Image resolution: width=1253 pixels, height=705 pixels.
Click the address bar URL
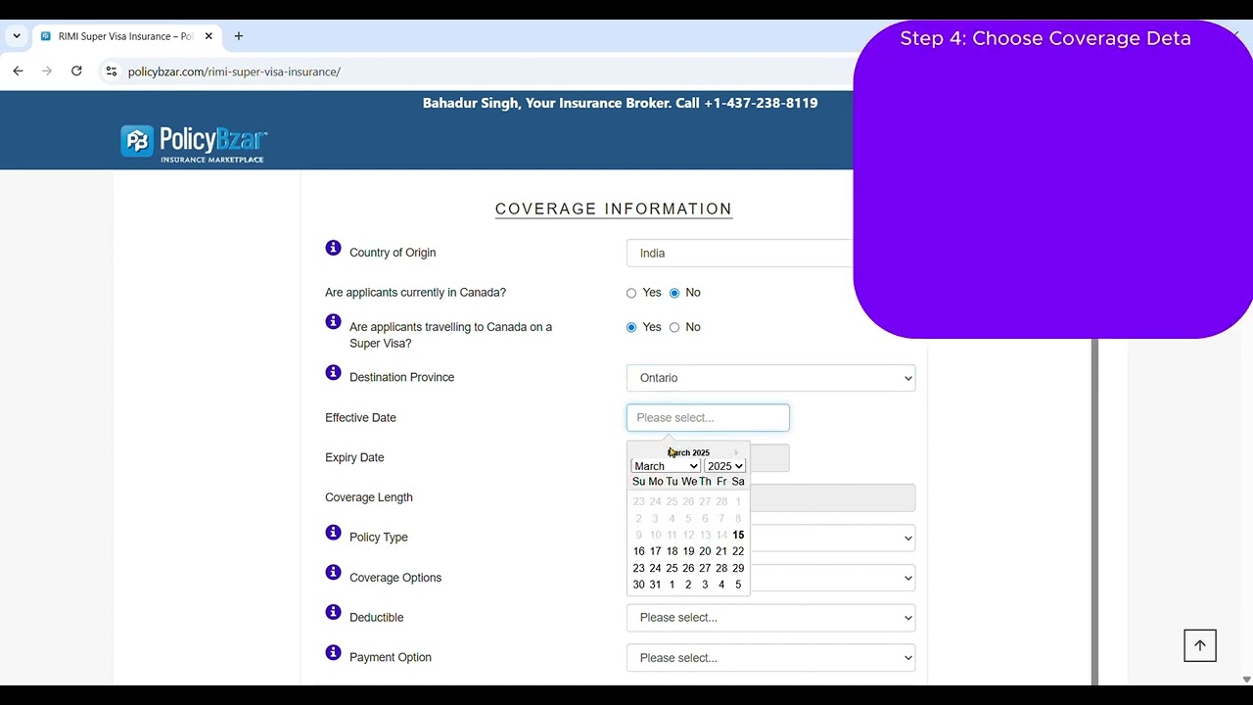pos(234,71)
